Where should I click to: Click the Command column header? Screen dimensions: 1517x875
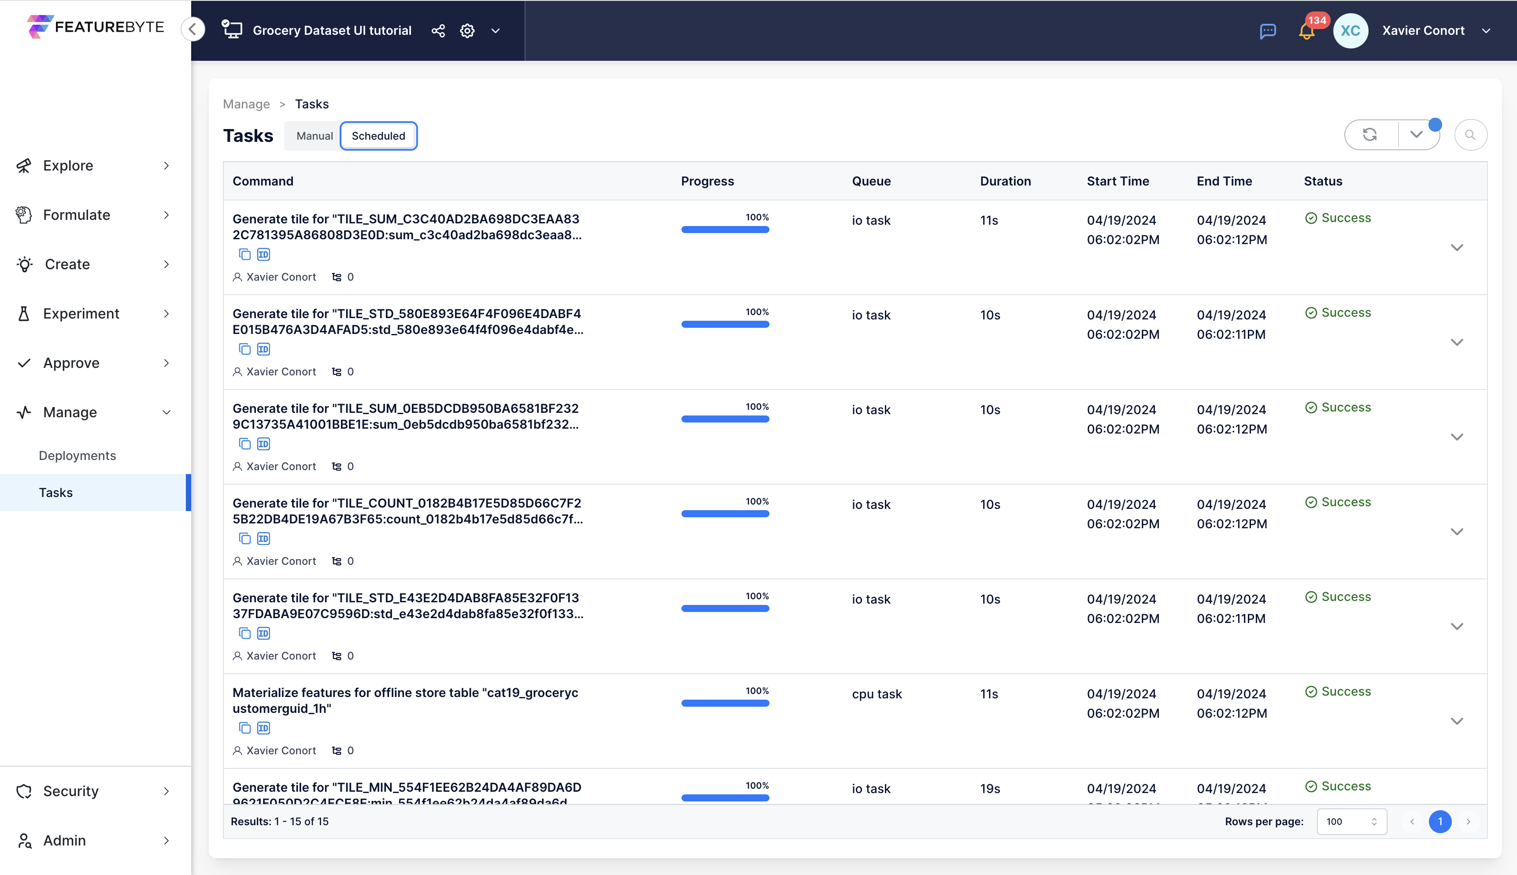(263, 181)
